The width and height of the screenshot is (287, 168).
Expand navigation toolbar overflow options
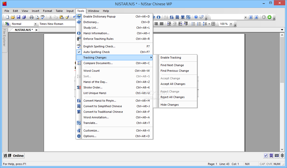pos(274,17)
